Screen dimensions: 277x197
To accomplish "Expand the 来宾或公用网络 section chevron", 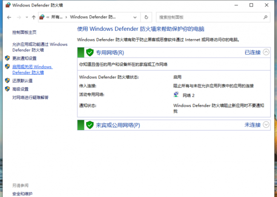I will 266,125.
